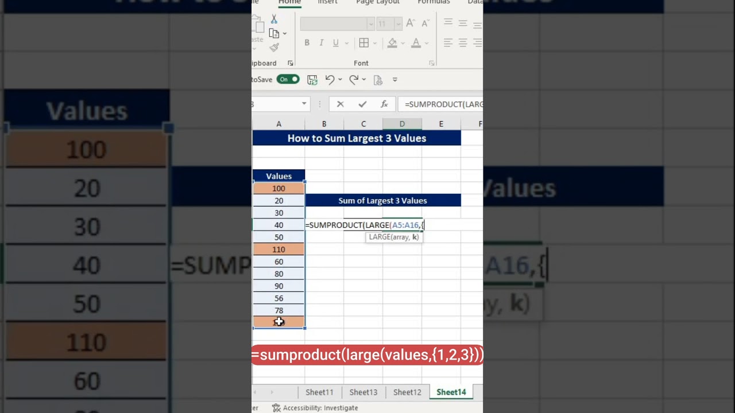
Task: Click Accessibility: Investigate in status bar
Action: (x=315, y=408)
